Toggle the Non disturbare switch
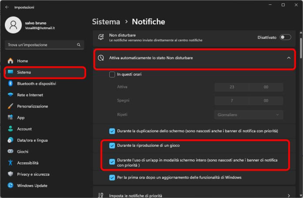This screenshot has height=198, width=303. [285, 37]
